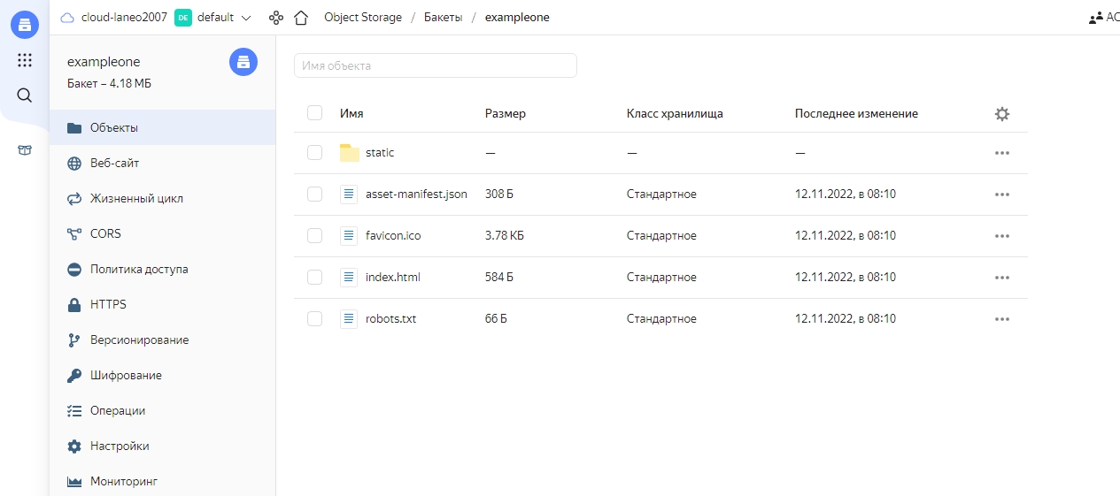This screenshot has height=496, width=1120.
Task: Open more actions for robots.txt
Action: coord(1001,319)
